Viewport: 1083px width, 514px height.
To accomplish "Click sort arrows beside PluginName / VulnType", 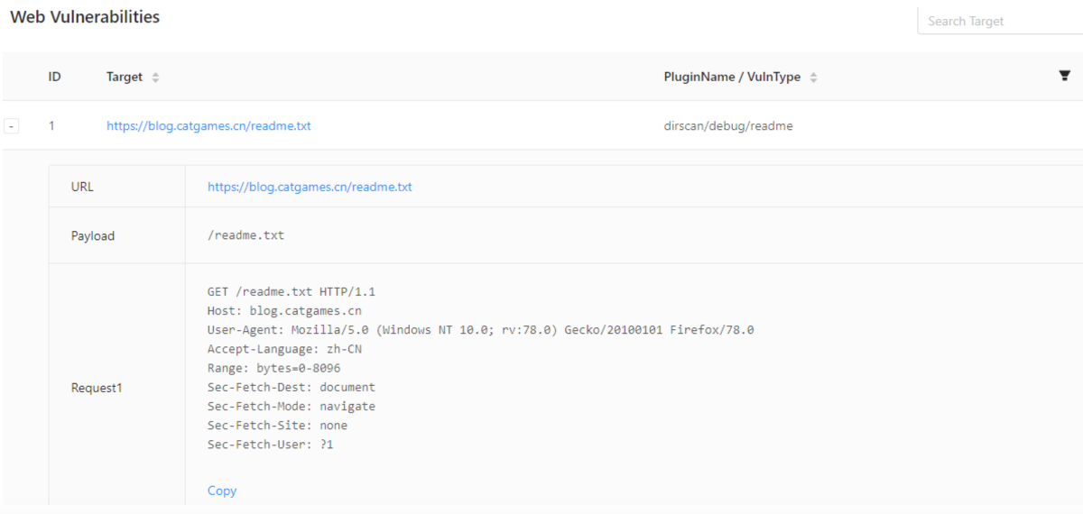I will (x=813, y=78).
